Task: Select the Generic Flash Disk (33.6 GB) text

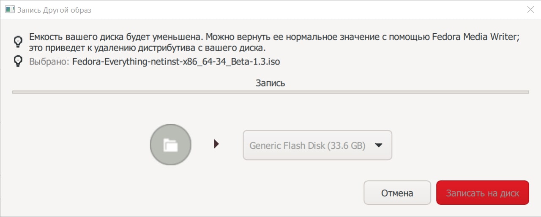Action: (x=307, y=145)
